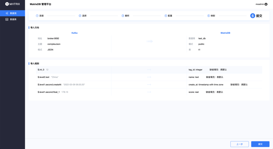This screenshot has height=149, width=273.
Task: Click the MatrixDB 管理平台 title
Action: [40, 4]
